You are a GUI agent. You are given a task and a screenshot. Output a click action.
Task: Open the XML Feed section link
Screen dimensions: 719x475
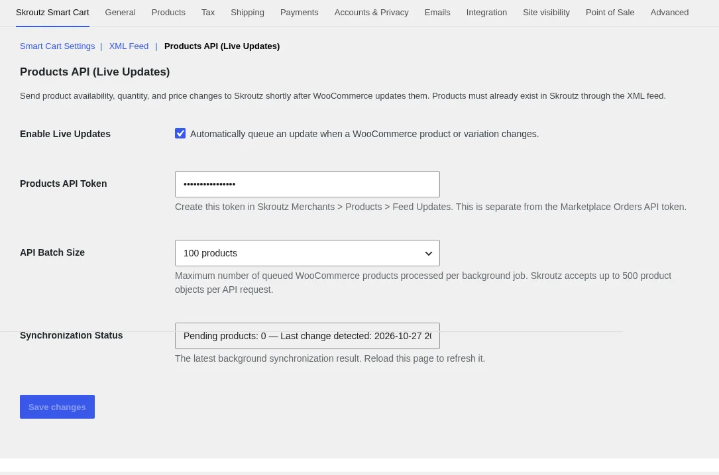coord(129,46)
